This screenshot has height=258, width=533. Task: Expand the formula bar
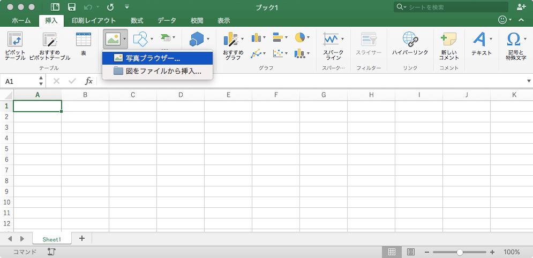click(529, 81)
